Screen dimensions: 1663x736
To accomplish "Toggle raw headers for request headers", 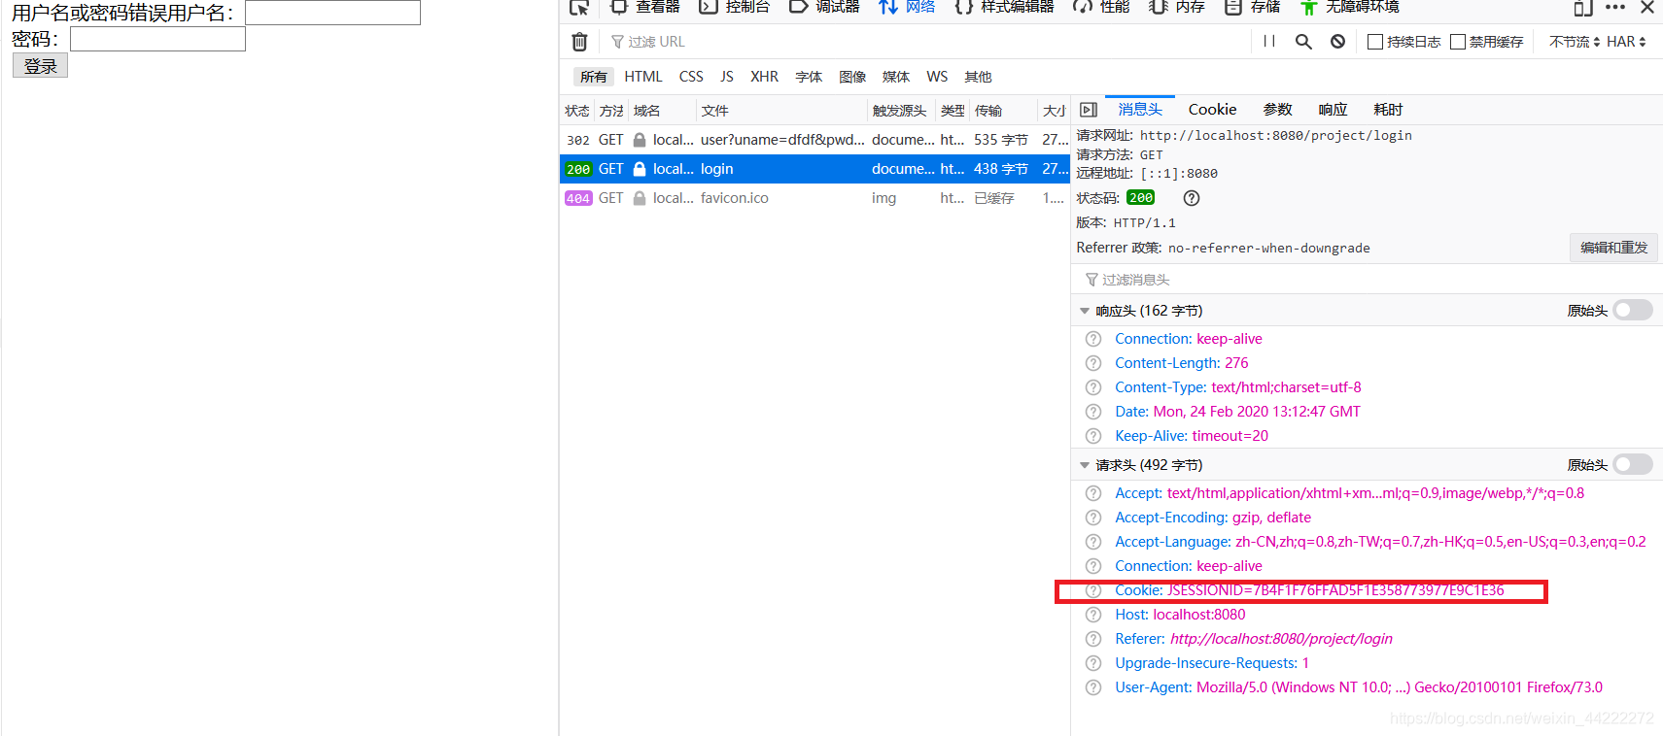I will pos(1633,464).
